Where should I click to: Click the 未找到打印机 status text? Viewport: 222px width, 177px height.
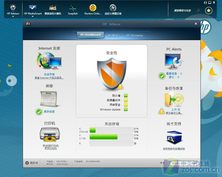tap(51, 146)
